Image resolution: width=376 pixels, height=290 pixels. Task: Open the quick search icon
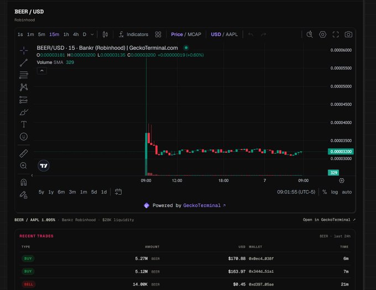pos(310,34)
